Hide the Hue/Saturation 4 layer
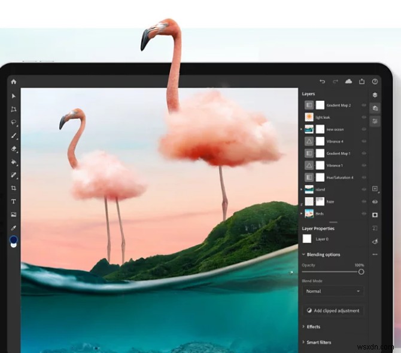This screenshot has width=401, height=353. click(364, 177)
